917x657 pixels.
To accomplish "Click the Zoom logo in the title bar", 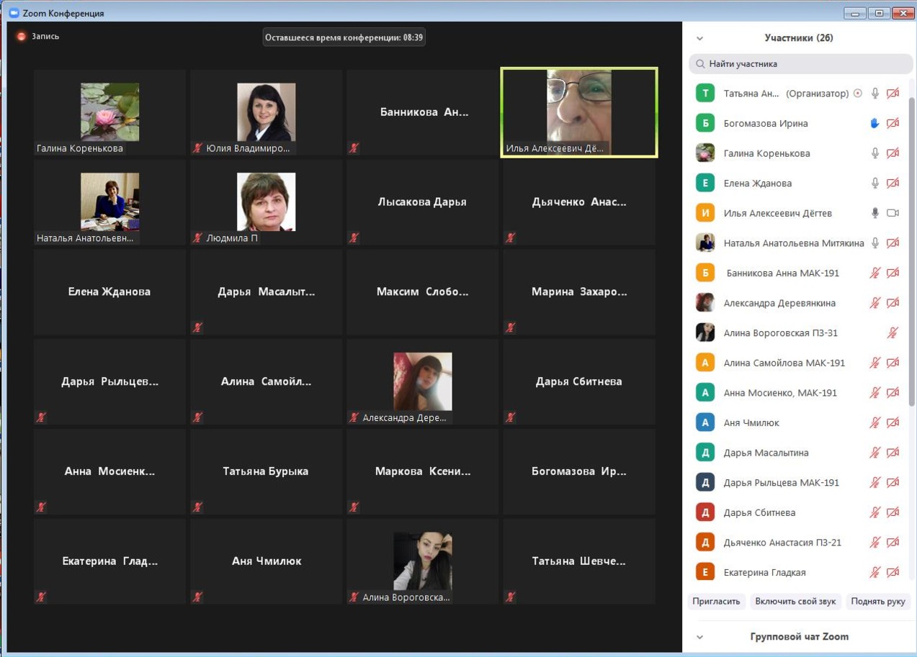I will tap(14, 13).
